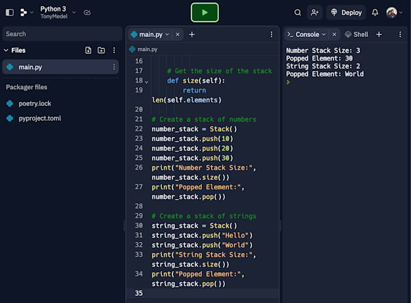Click the string_stack = Stack() line
This screenshot has height=303, width=411.
[194, 226]
